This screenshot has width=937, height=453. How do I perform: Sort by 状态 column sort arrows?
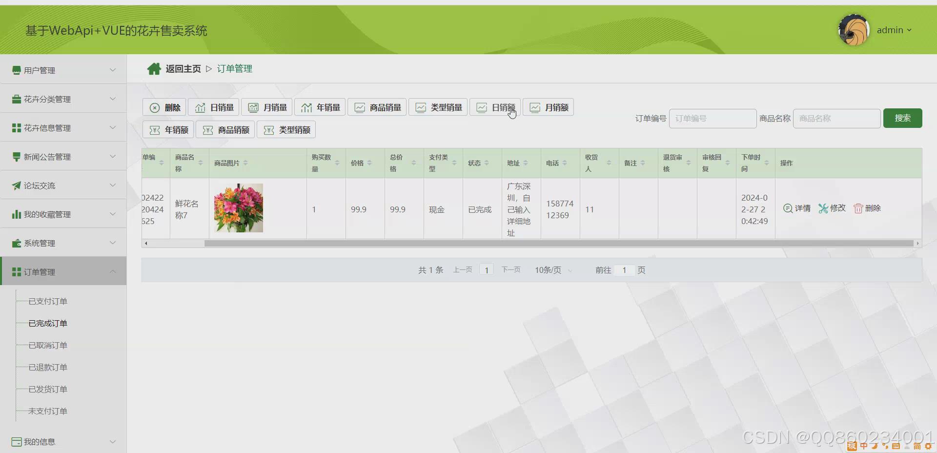[x=487, y=163]
